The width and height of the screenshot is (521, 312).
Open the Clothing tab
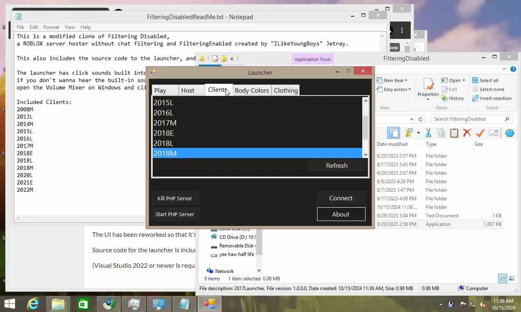tap(286, 90)
